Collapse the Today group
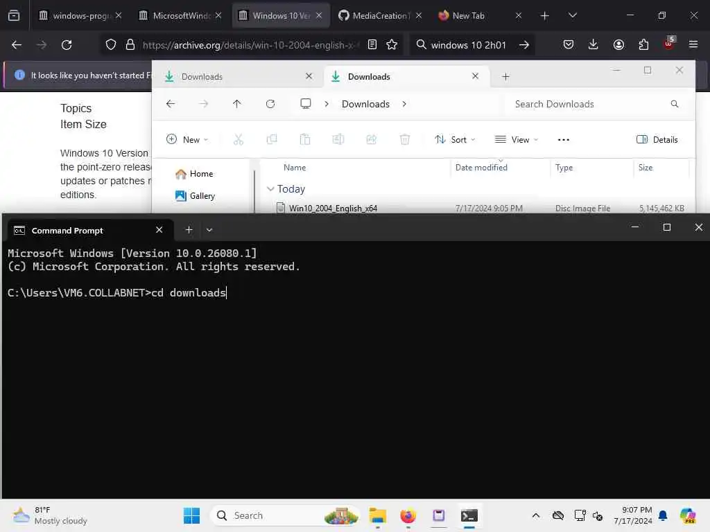The image size is (710, 532). [x=270, y=189]
